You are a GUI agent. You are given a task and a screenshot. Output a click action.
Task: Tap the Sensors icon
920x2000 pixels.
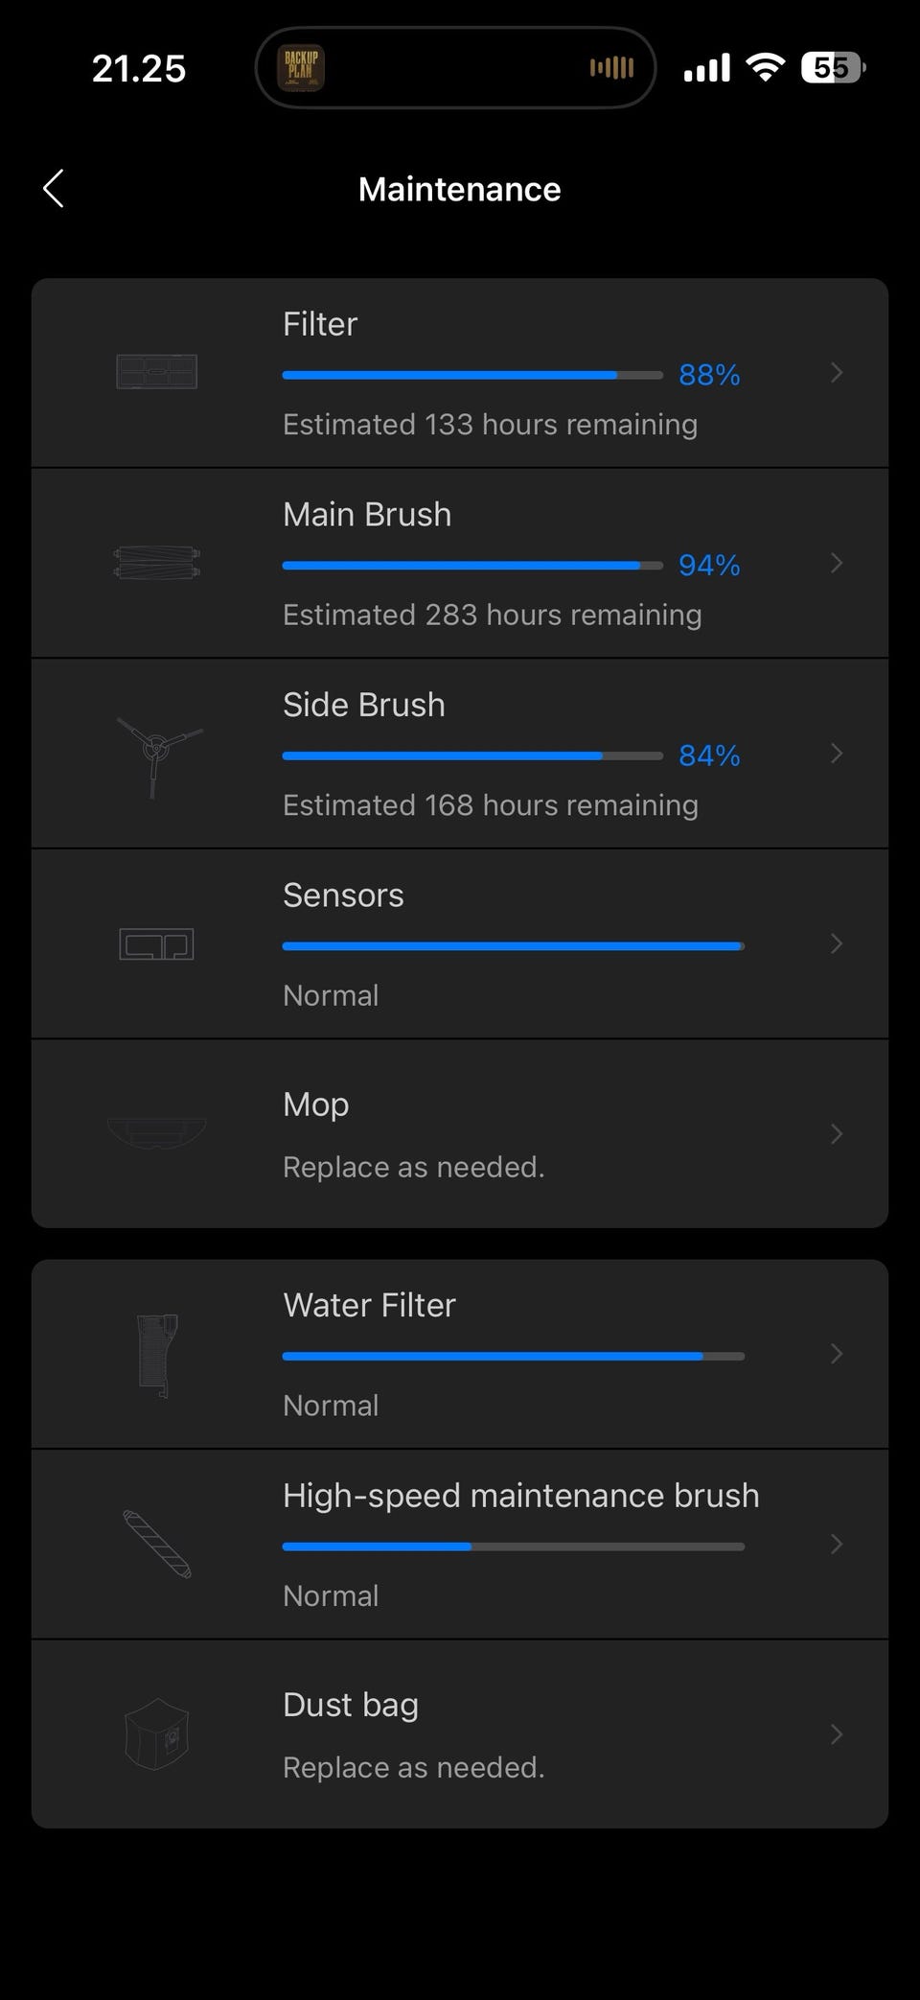tap(156, 944)
